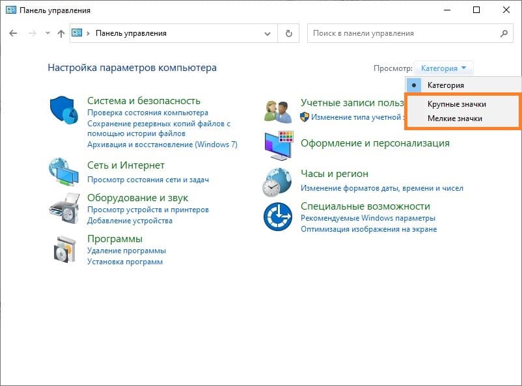Image resolution: width=522 pixels, height=386 pixels.
Task: Click the back arrow navigation button
Action: (x=13, y=33)
